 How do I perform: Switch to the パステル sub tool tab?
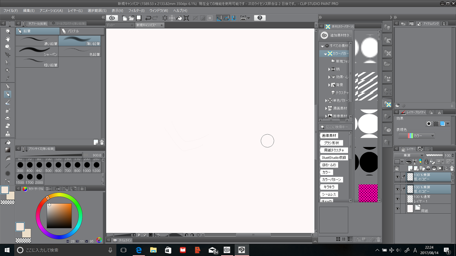pyautogui.click(x=82, y=31)
